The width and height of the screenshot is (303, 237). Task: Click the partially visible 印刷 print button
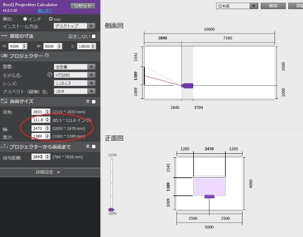(x=296, y=6)
